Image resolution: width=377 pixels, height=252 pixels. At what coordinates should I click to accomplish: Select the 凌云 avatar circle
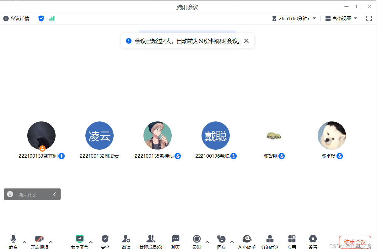(x=100, y=136)
